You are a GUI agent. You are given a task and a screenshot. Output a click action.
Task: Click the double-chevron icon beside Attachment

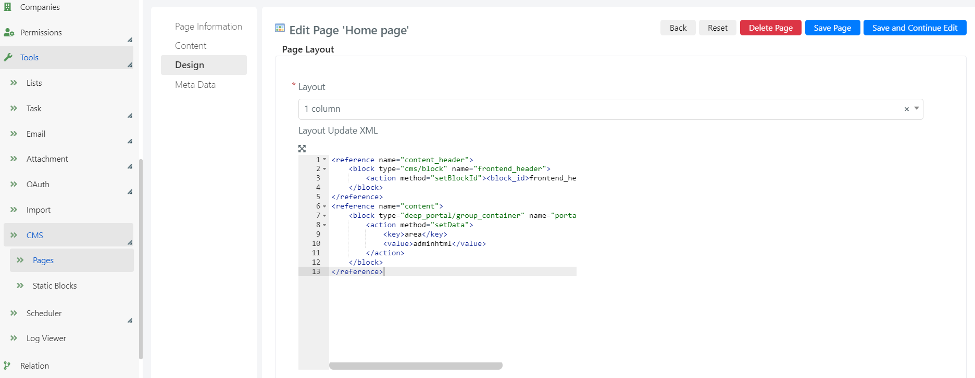pyautogui.click(x=14, y=159)
